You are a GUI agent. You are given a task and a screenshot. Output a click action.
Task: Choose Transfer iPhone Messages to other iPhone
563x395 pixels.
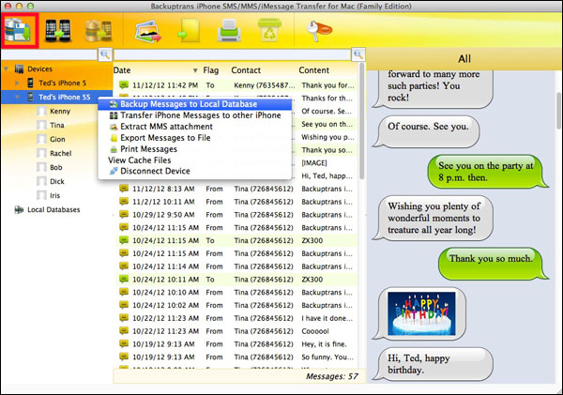click(194, 115)
